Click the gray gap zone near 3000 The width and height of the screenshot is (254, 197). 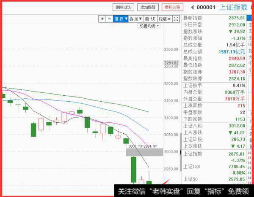(x=144, y=151)
